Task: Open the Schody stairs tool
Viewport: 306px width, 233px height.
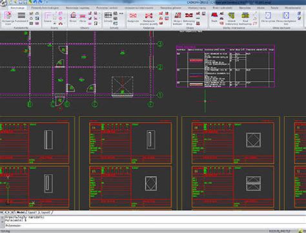Action: (108, 17)
